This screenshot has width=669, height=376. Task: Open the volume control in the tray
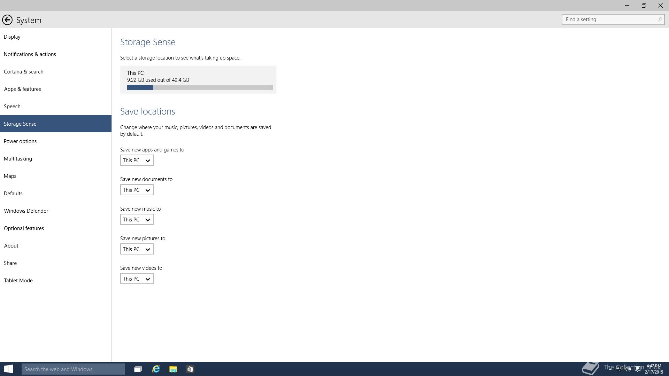click(x=628, y=369)
